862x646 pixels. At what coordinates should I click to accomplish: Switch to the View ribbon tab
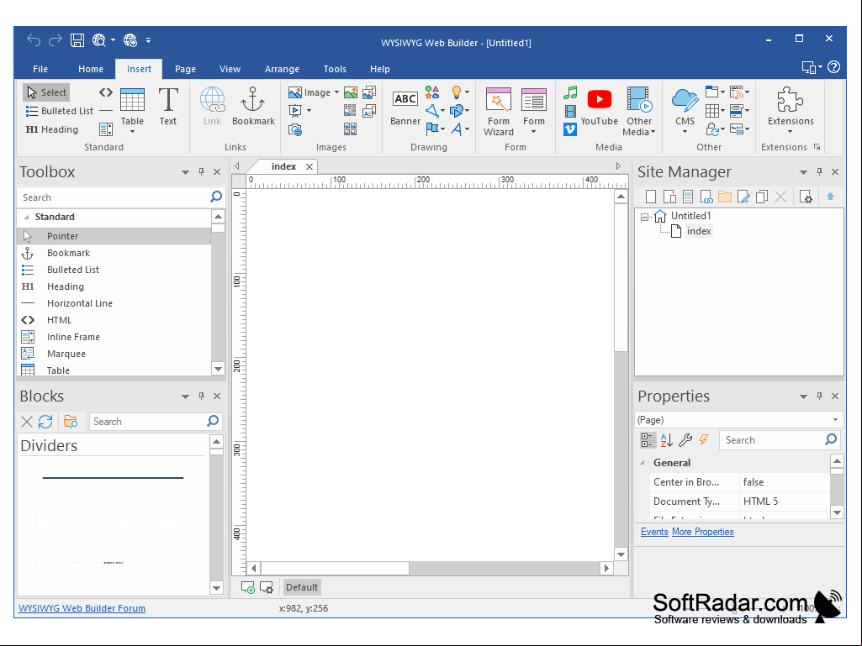(230, 69)
